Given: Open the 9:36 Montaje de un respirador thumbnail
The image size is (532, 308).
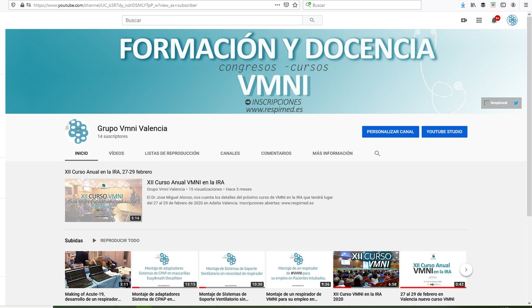Looking at the screenshot, I should (x=299, y=270).
